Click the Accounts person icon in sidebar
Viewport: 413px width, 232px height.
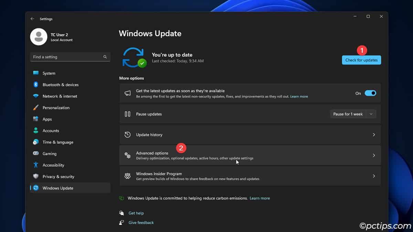click(x=36, y=131)
